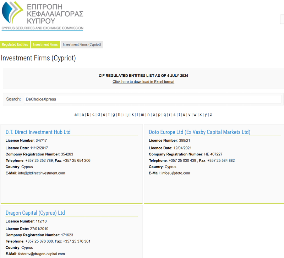Click licence number 399/21

click(x=185, y=141)
